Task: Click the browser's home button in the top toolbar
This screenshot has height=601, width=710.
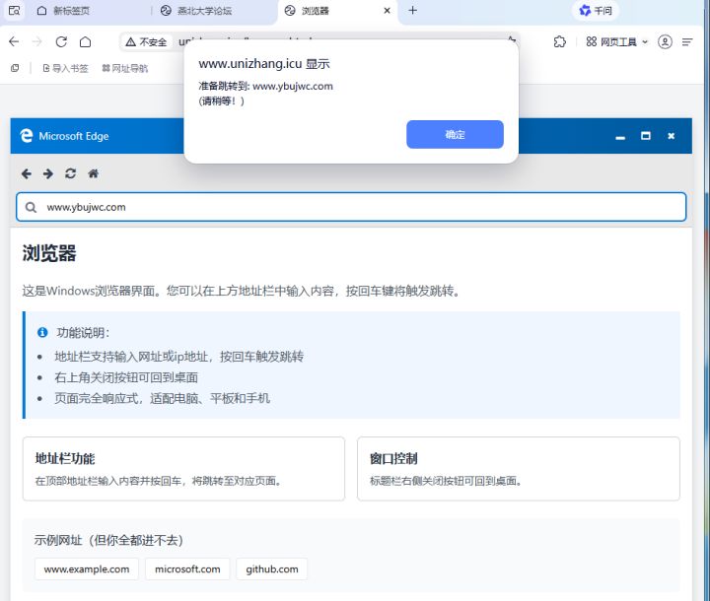Action: 86,42
